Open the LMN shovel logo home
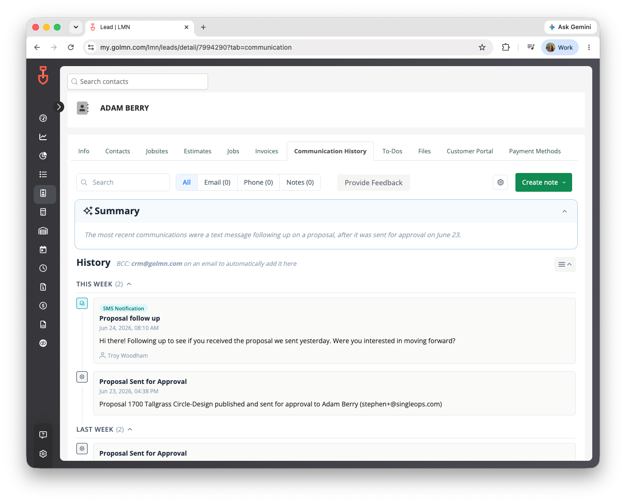 [43, 75]
